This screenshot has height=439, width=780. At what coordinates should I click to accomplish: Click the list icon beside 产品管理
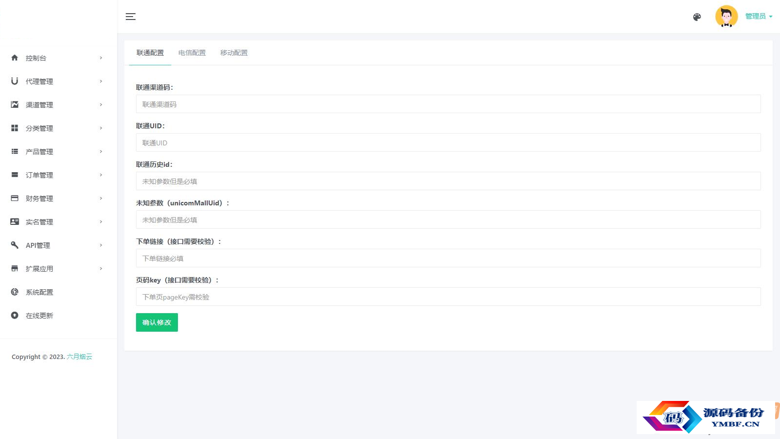pyautogui.click(x=15, y=151)
